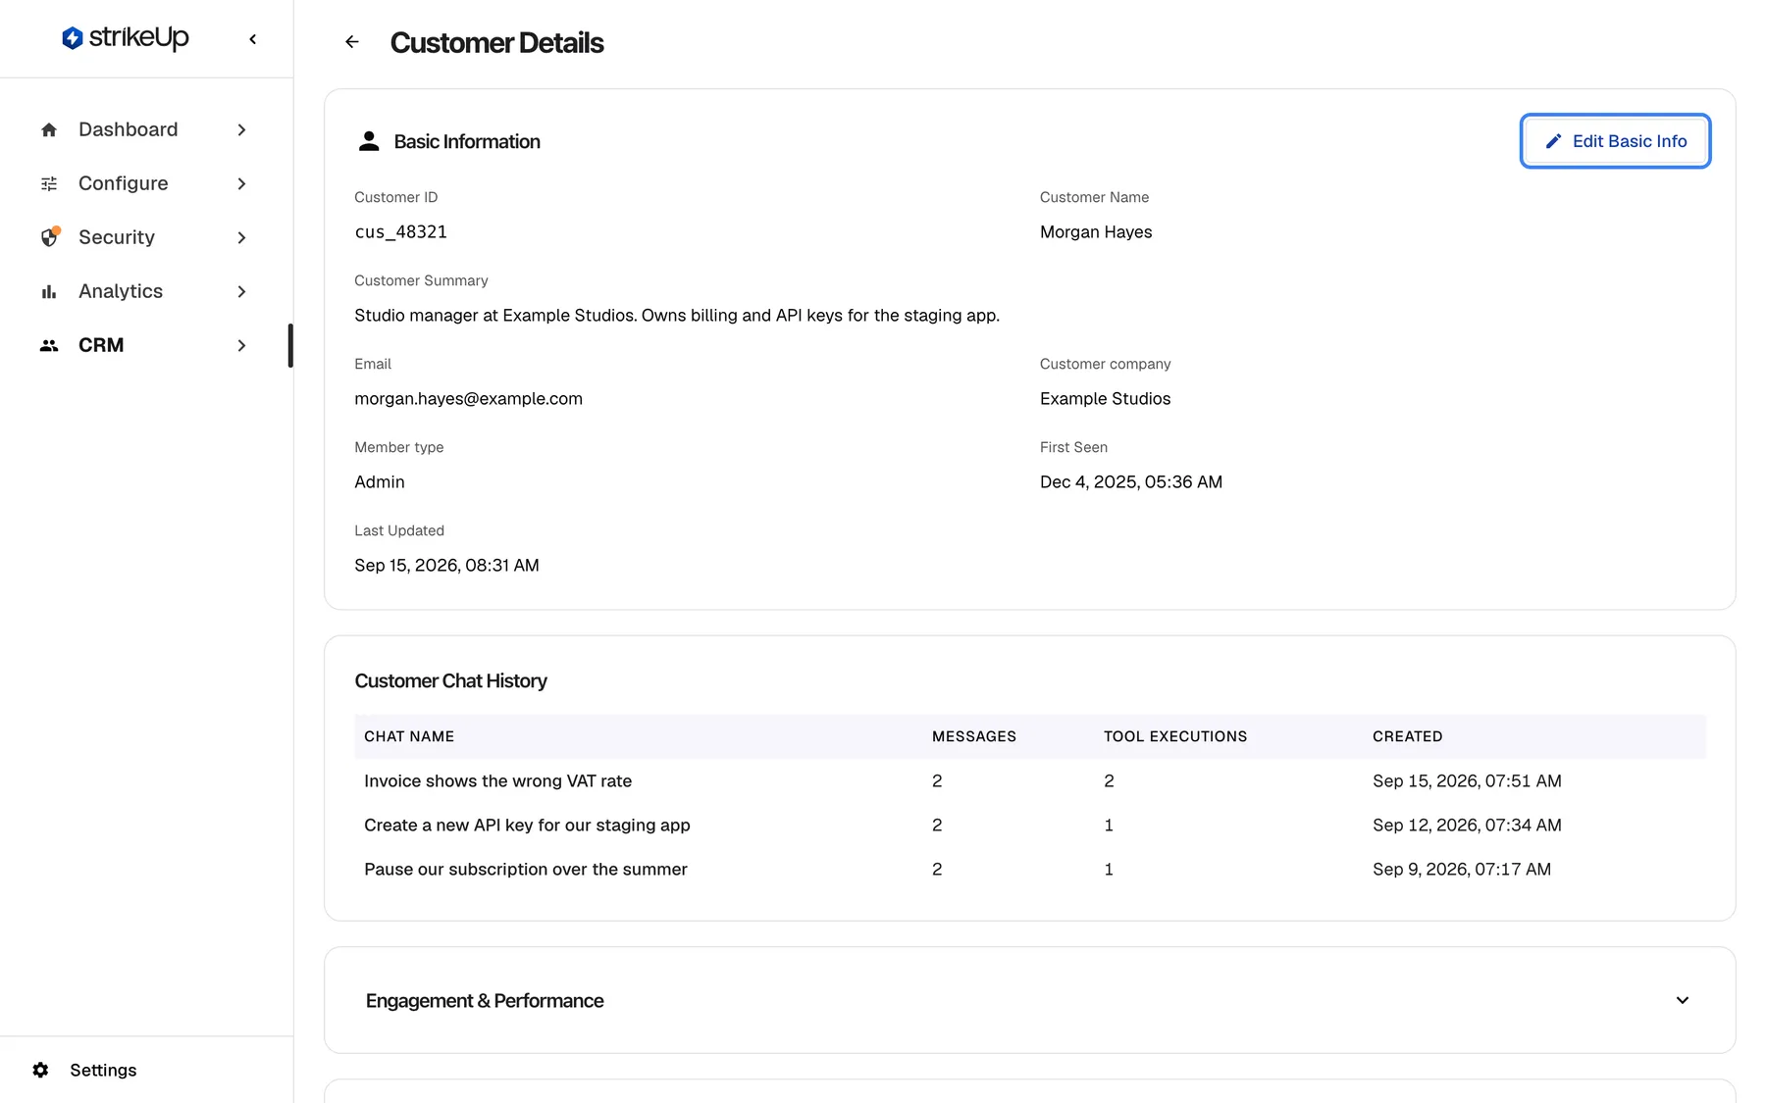This screenshot has width=1766, height=1103.
Task: Expand the Security menu chevron
Action: 241,238
